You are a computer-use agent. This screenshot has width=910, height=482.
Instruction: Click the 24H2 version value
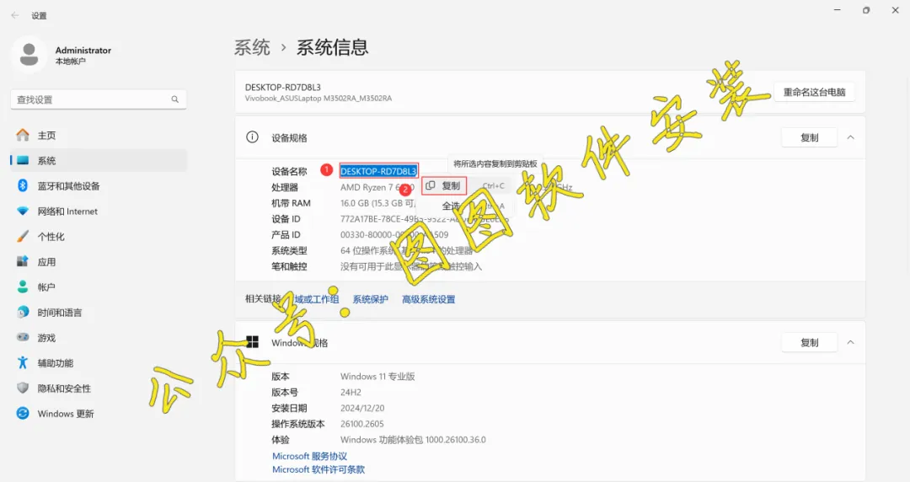[x=351, y=392]
